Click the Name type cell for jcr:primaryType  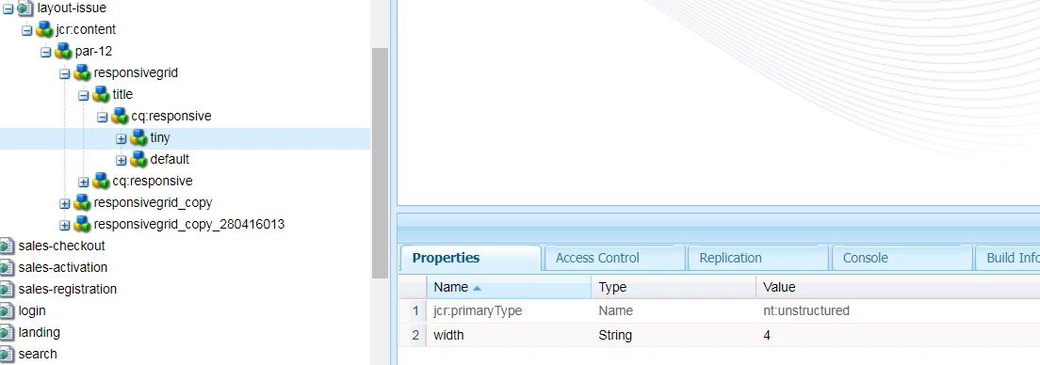point(674,310)
